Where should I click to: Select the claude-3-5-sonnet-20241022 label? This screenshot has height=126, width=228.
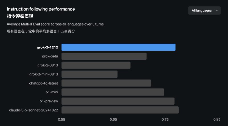[x=34, y=110]
